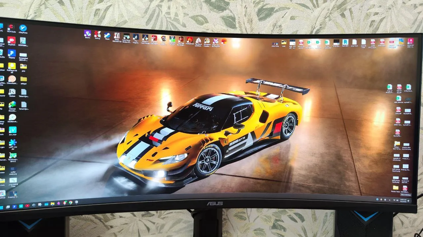Click the Show desktop button

[x=405, y=195]
